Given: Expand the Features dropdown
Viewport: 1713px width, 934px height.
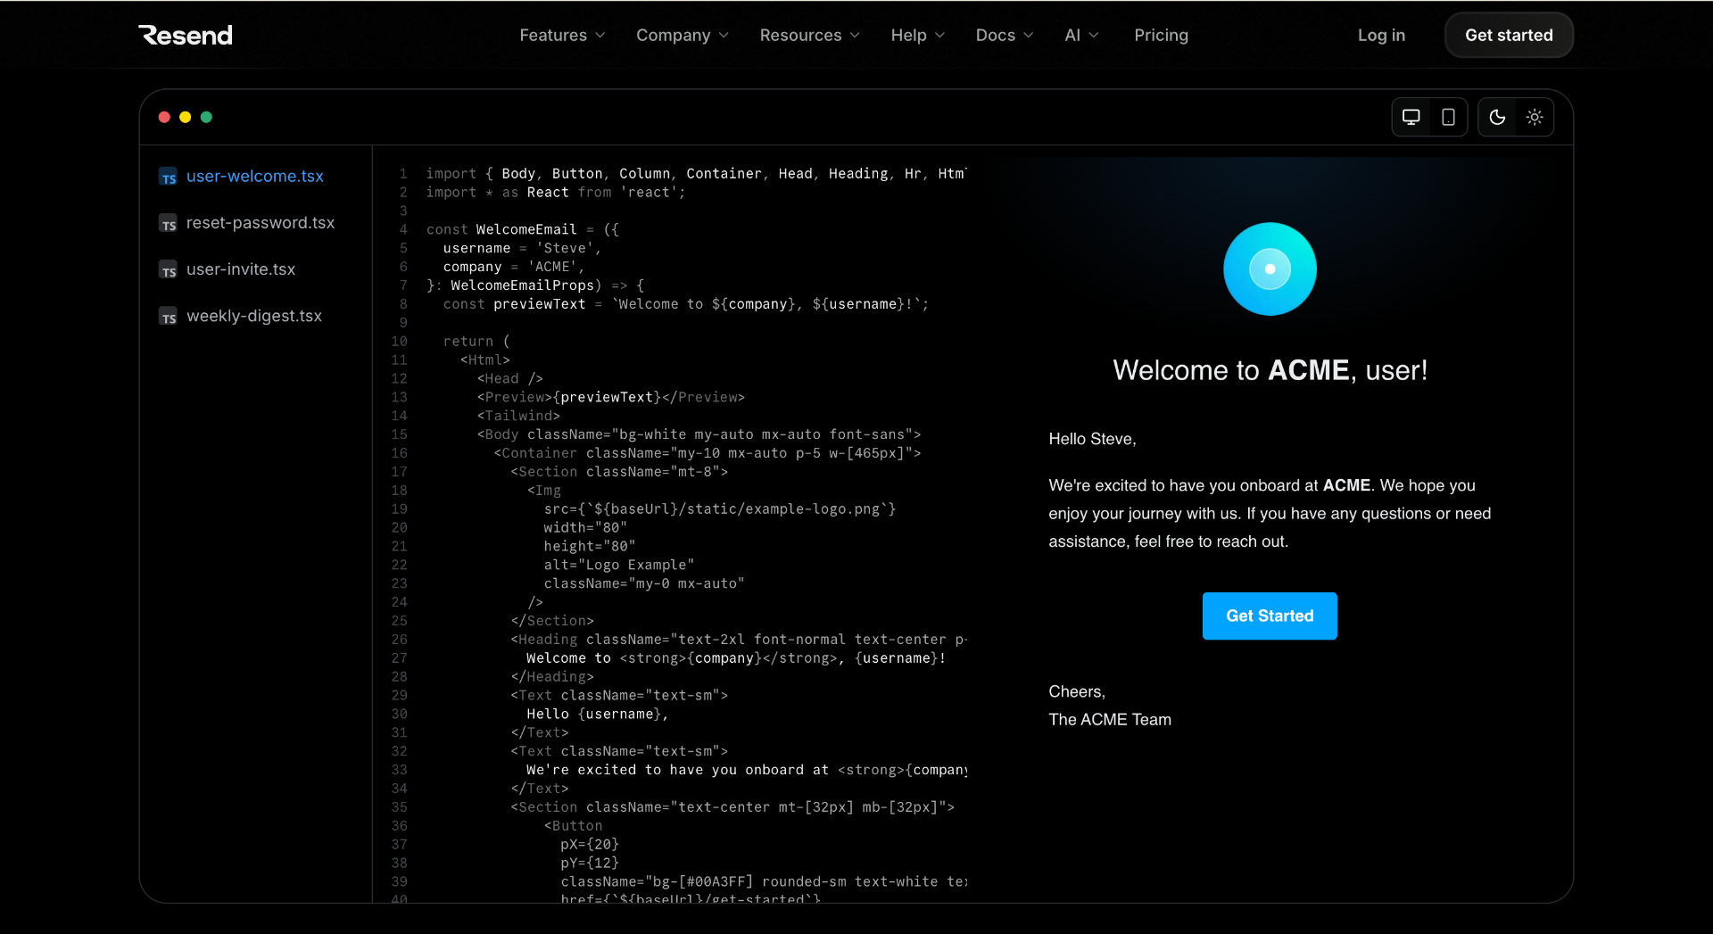Looking at the screenshot, I should 562,35.
